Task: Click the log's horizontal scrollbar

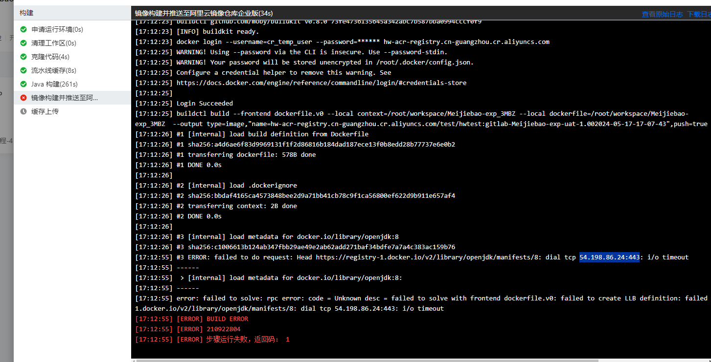Action: (367, 361)
